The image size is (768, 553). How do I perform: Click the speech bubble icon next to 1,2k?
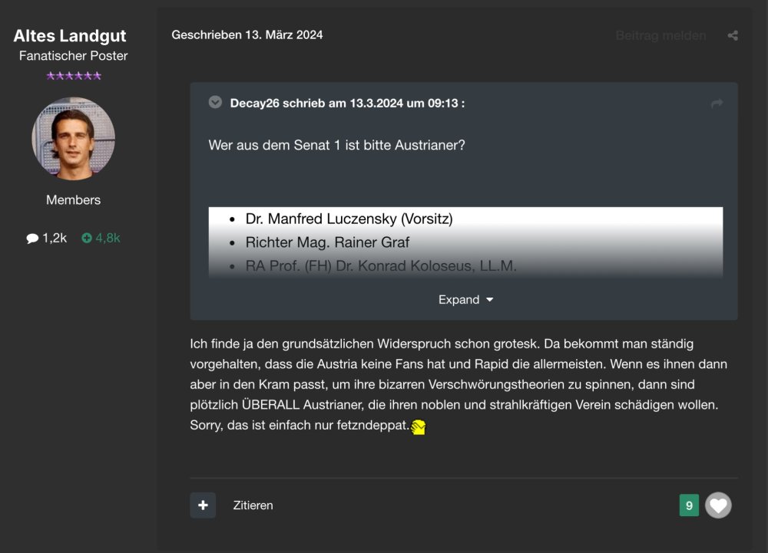(32, 239)
